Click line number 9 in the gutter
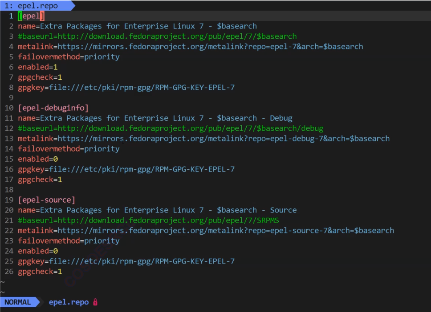The image size is (431, 312). (x=11, y=98)
